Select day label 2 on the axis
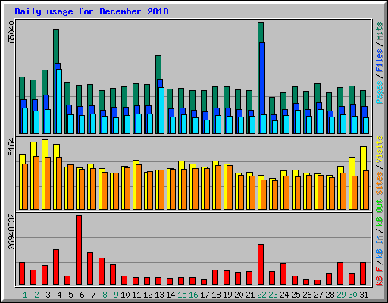The width and height of the screenshot is (388, 303). 36,295
